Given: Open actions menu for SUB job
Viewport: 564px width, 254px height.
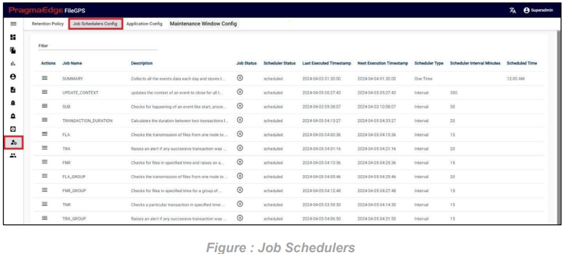Looking at the screenshot, I should [x=45, y=106].
